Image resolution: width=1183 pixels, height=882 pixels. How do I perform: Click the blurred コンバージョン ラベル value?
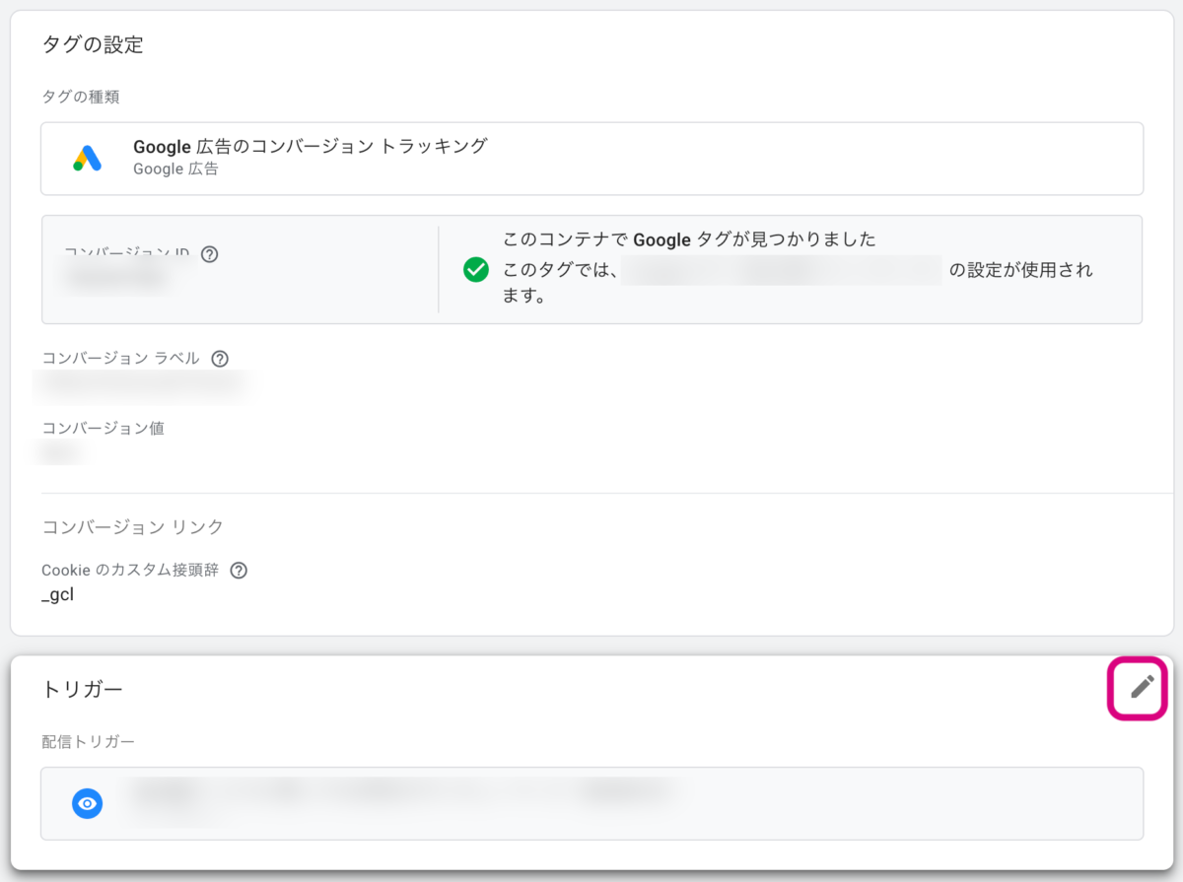click(138, 386)
